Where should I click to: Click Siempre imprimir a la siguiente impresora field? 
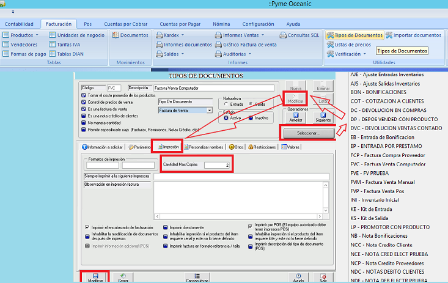coord(241,177)
